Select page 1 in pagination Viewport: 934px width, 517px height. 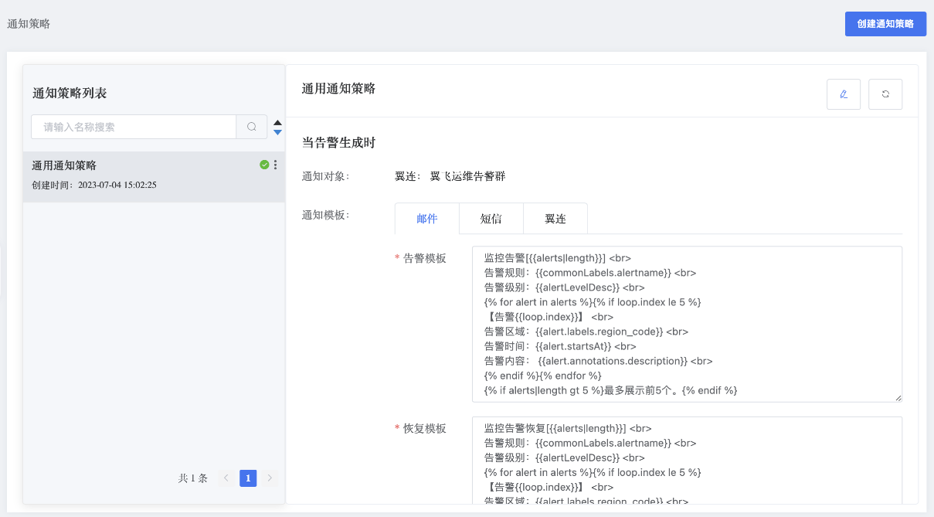click(248, 478)
